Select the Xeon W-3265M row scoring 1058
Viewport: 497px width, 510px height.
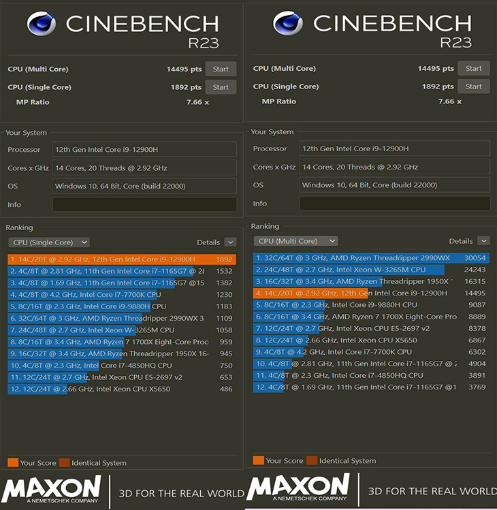[x=122, y=330]
